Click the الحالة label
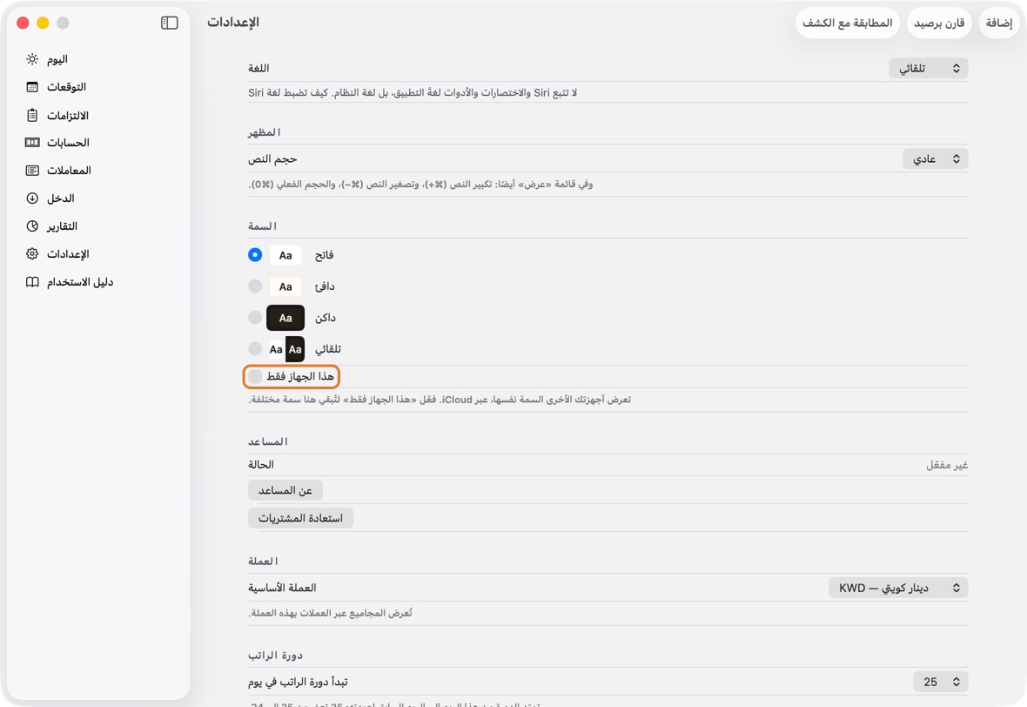1027x707 pixels. point(261,465)
